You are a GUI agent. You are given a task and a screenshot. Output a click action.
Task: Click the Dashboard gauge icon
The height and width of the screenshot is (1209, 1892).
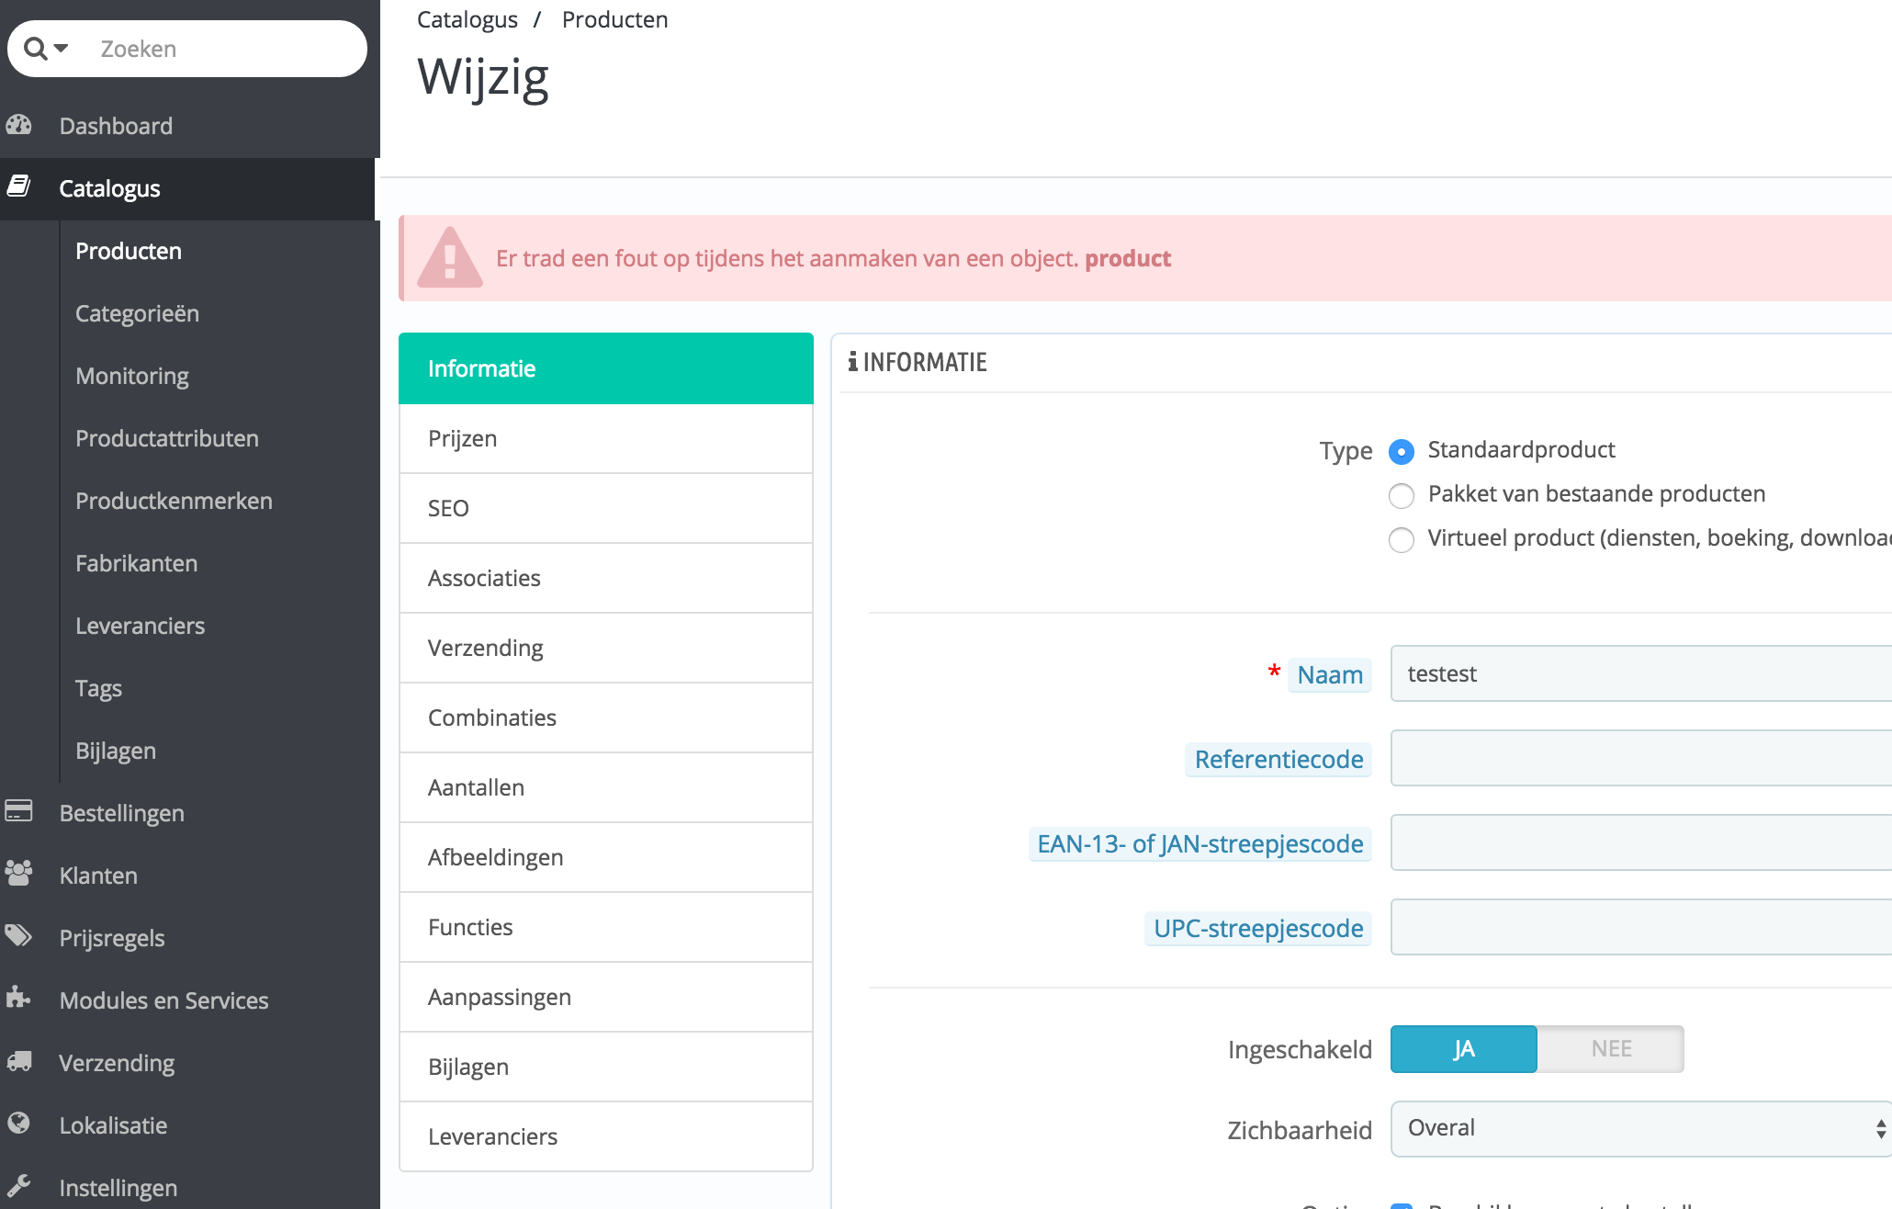click(x=19, y=125)
